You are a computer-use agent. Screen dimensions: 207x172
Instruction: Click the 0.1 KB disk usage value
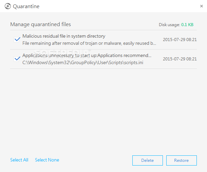[x=187, y=25]
